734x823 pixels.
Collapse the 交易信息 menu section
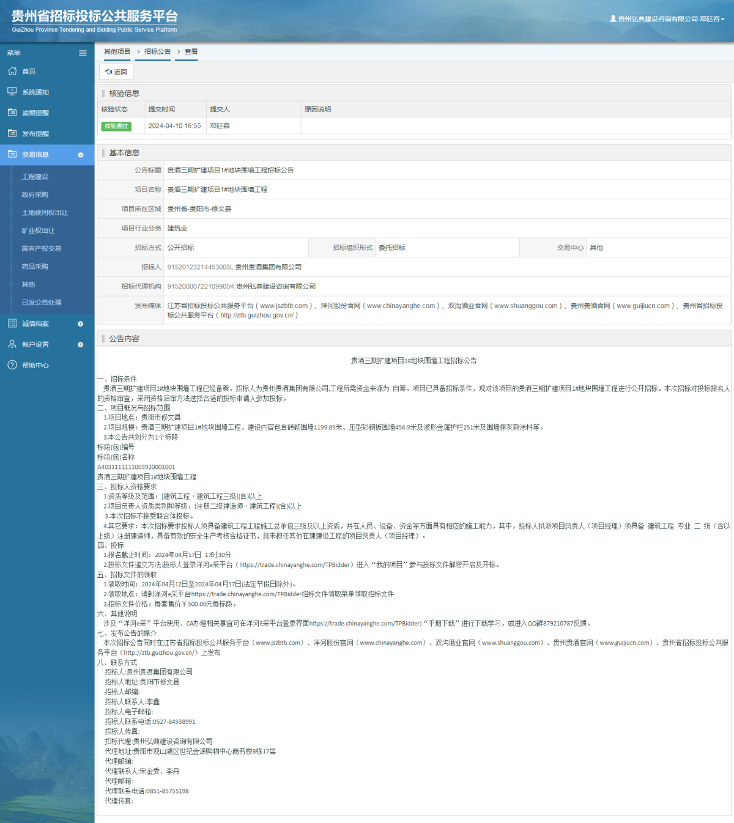coord(80,155)
